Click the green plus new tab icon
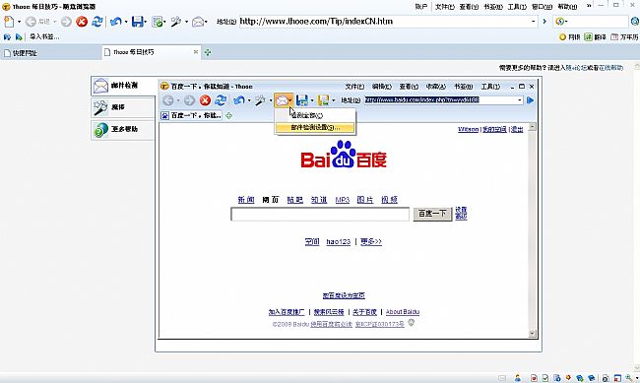 pos(208,52)
